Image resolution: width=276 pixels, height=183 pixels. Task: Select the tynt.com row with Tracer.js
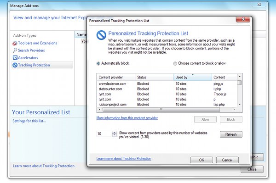167,94
